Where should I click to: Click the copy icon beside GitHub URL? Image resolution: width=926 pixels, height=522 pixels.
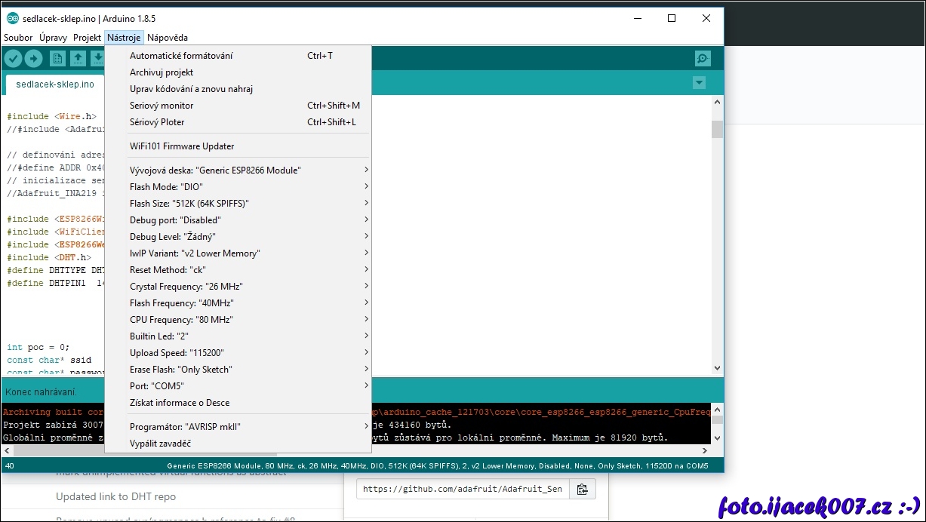pos(582,489)
